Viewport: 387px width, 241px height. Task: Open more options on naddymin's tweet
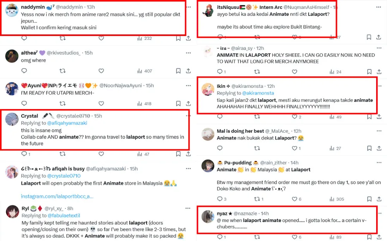pos(188,7)
